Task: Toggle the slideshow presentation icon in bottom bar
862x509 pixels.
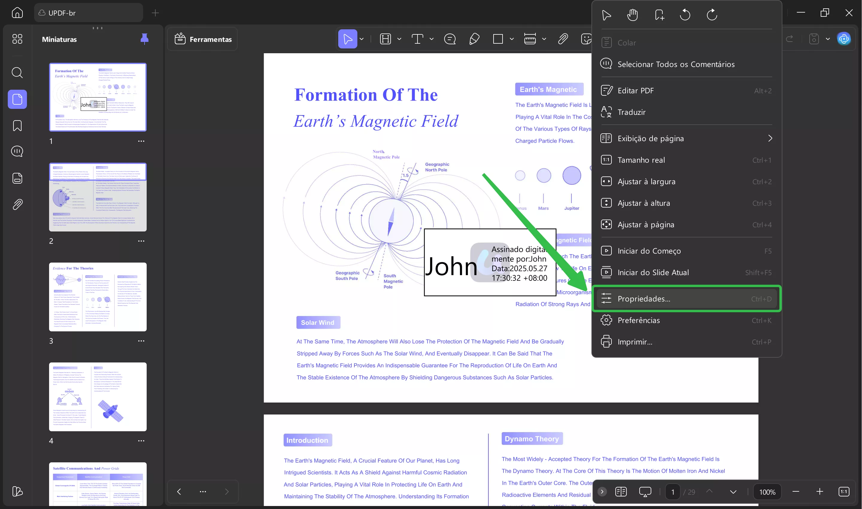Action: (645, 492)
